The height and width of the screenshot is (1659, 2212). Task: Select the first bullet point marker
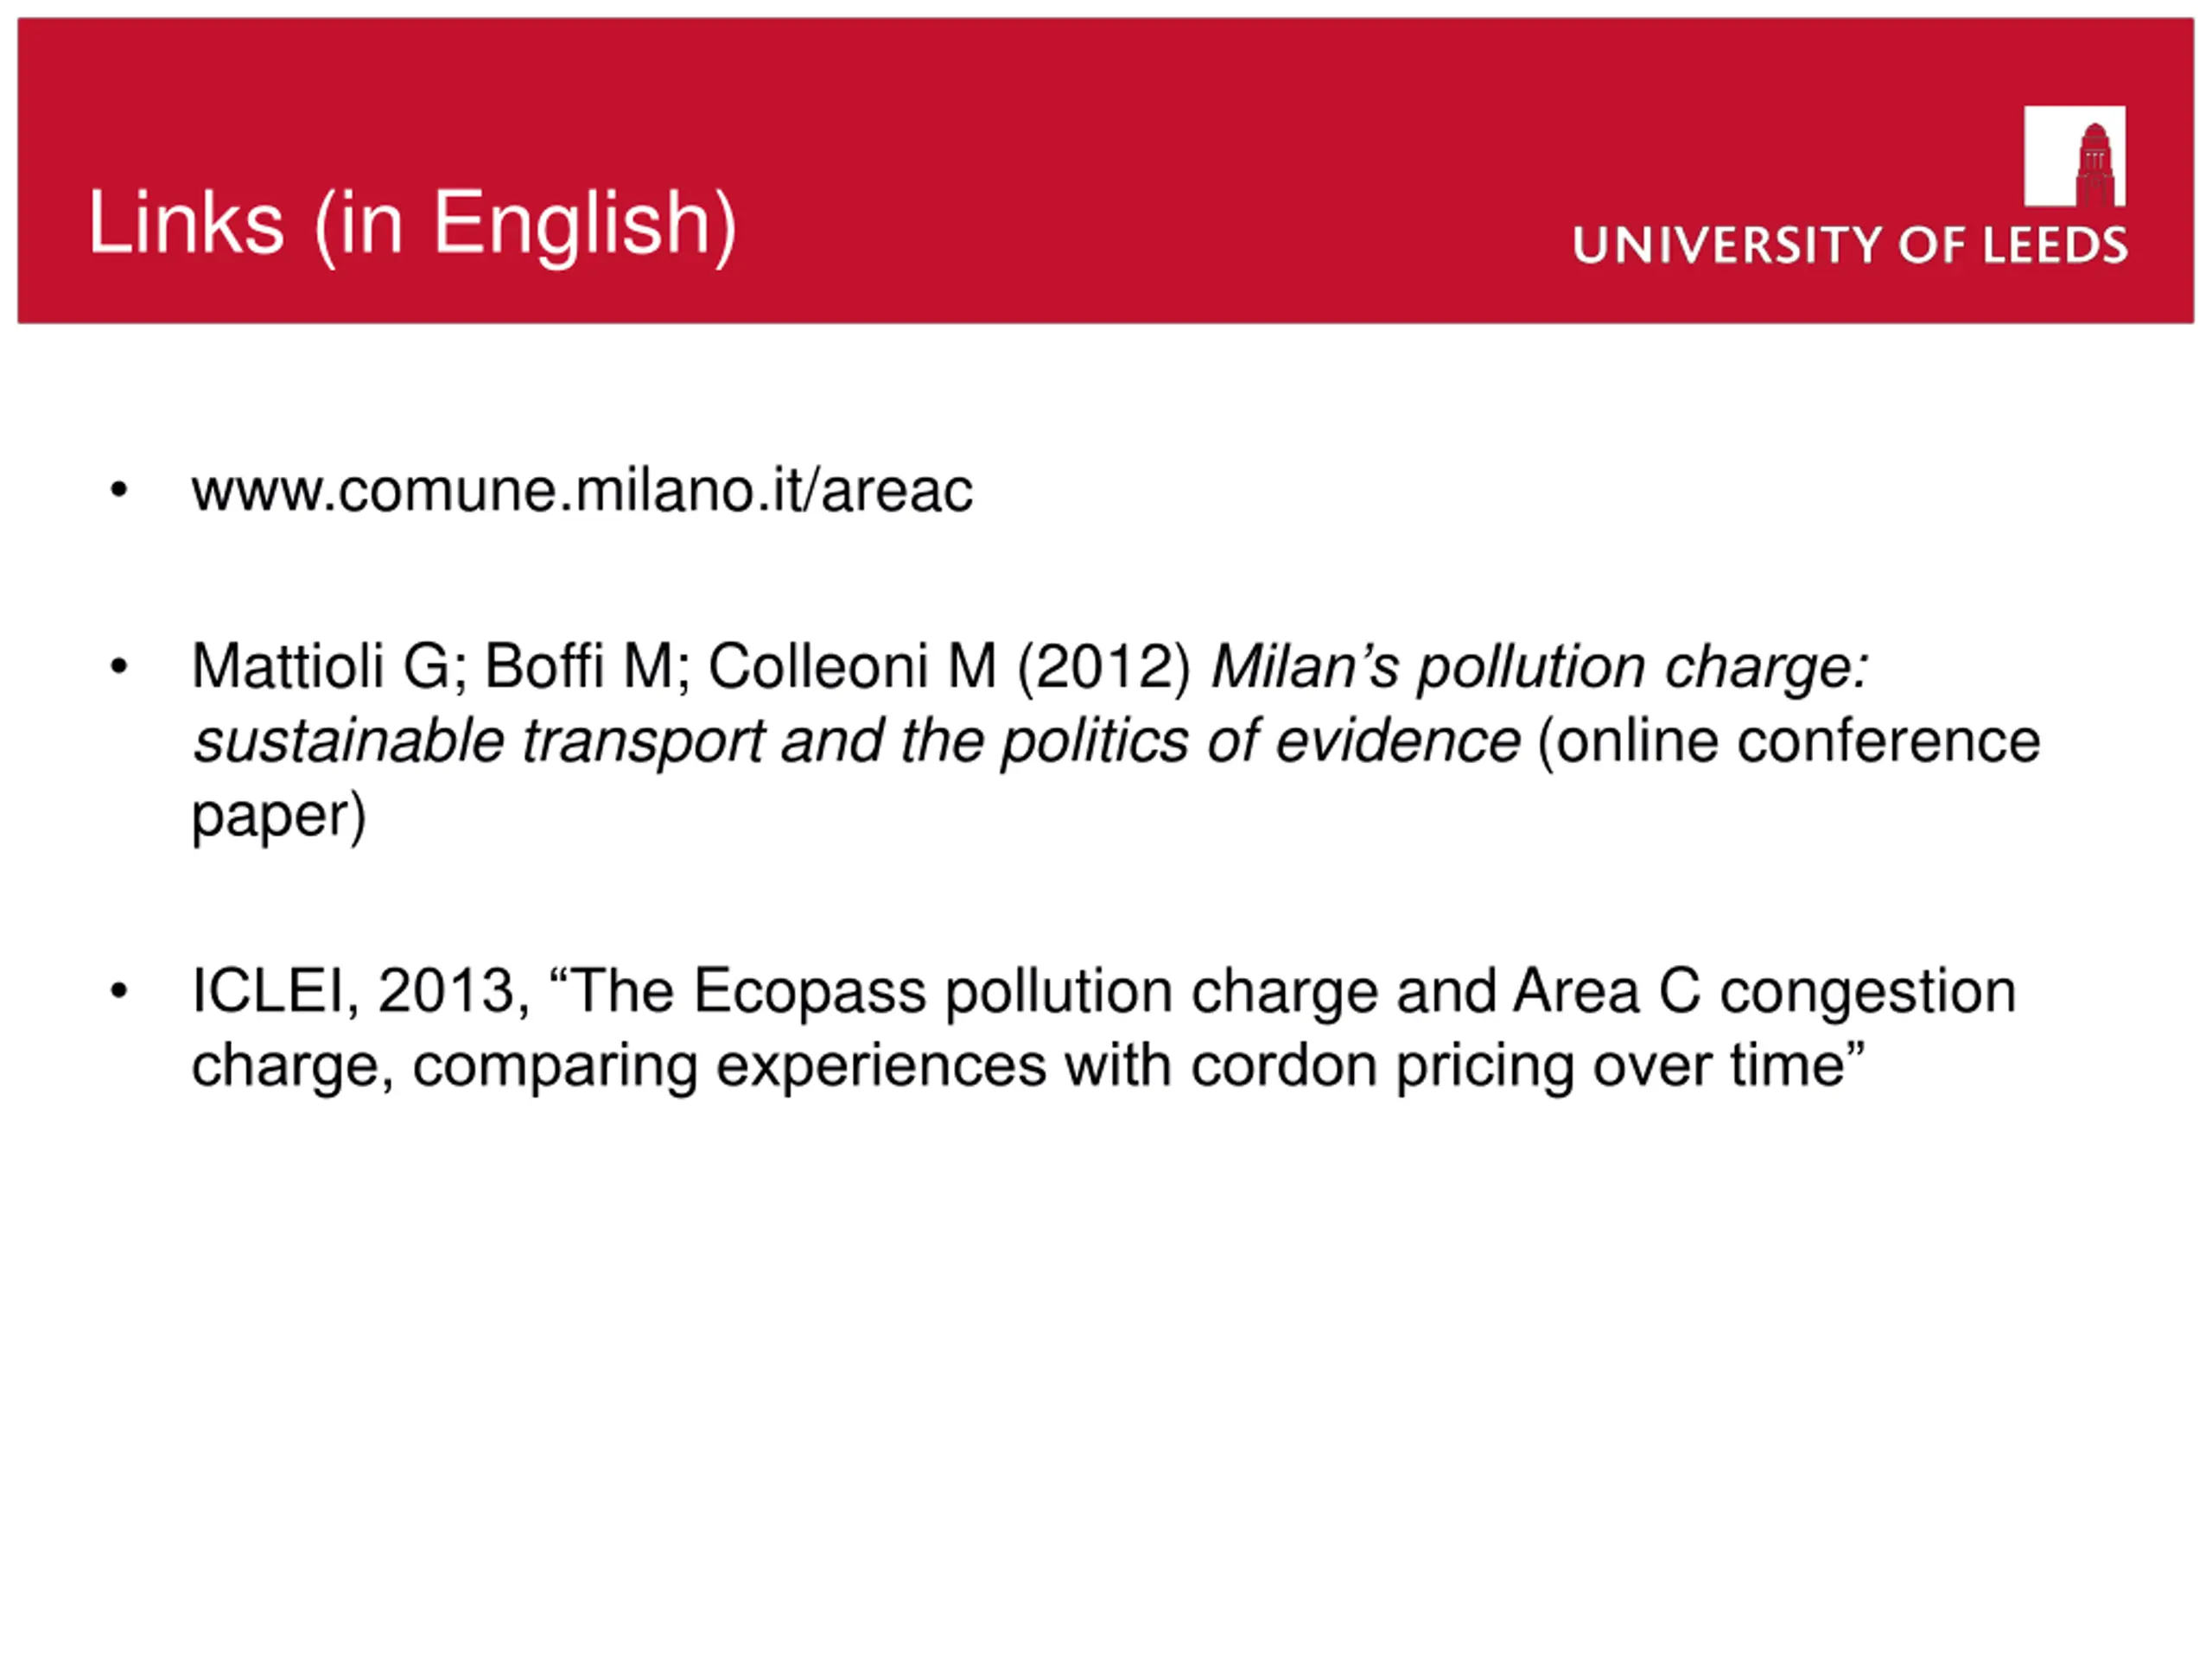119,490
